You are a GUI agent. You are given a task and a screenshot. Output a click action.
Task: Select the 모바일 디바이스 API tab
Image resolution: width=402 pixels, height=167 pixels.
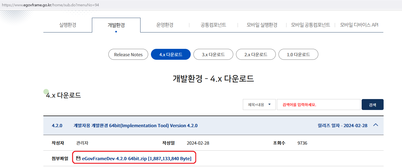click(x=359, y=25)
